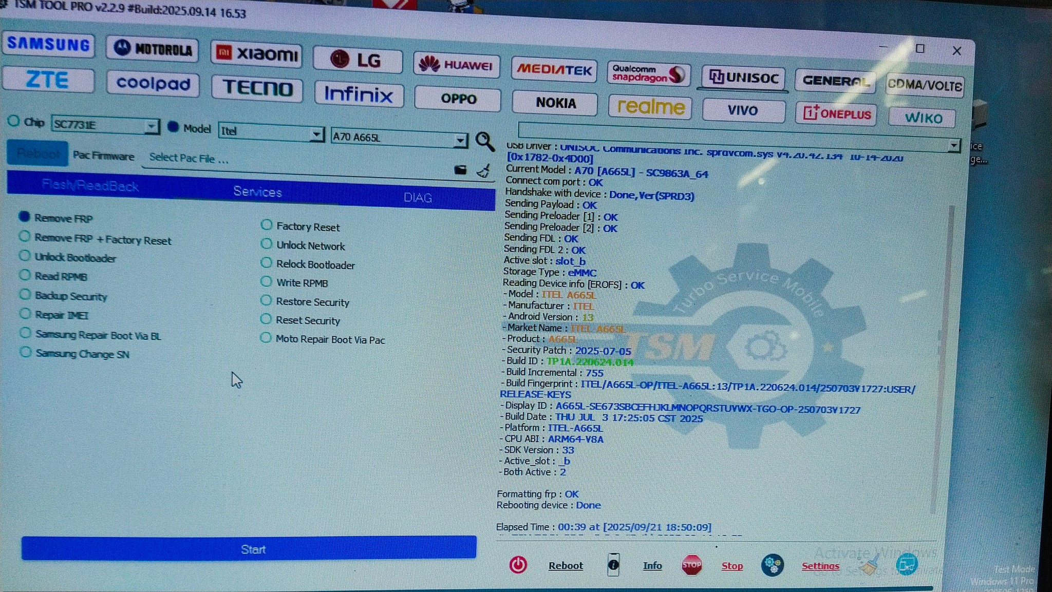Click the gears Settings icon
Viewport: 1052px width, 592px height.
tap(772, 565)
